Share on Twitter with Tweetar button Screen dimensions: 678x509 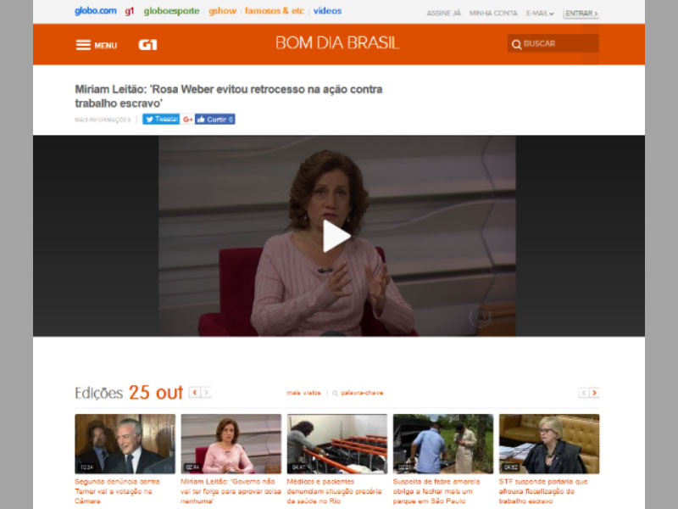pos(161,119)
